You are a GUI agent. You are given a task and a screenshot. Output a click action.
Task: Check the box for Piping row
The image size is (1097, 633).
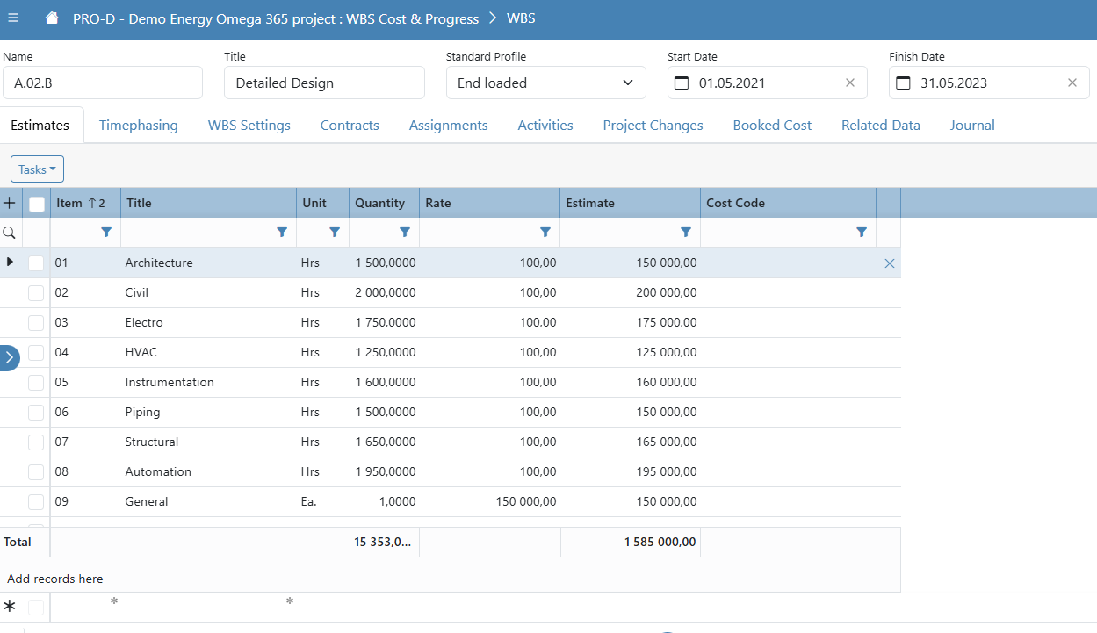click(x=36, y=412)
